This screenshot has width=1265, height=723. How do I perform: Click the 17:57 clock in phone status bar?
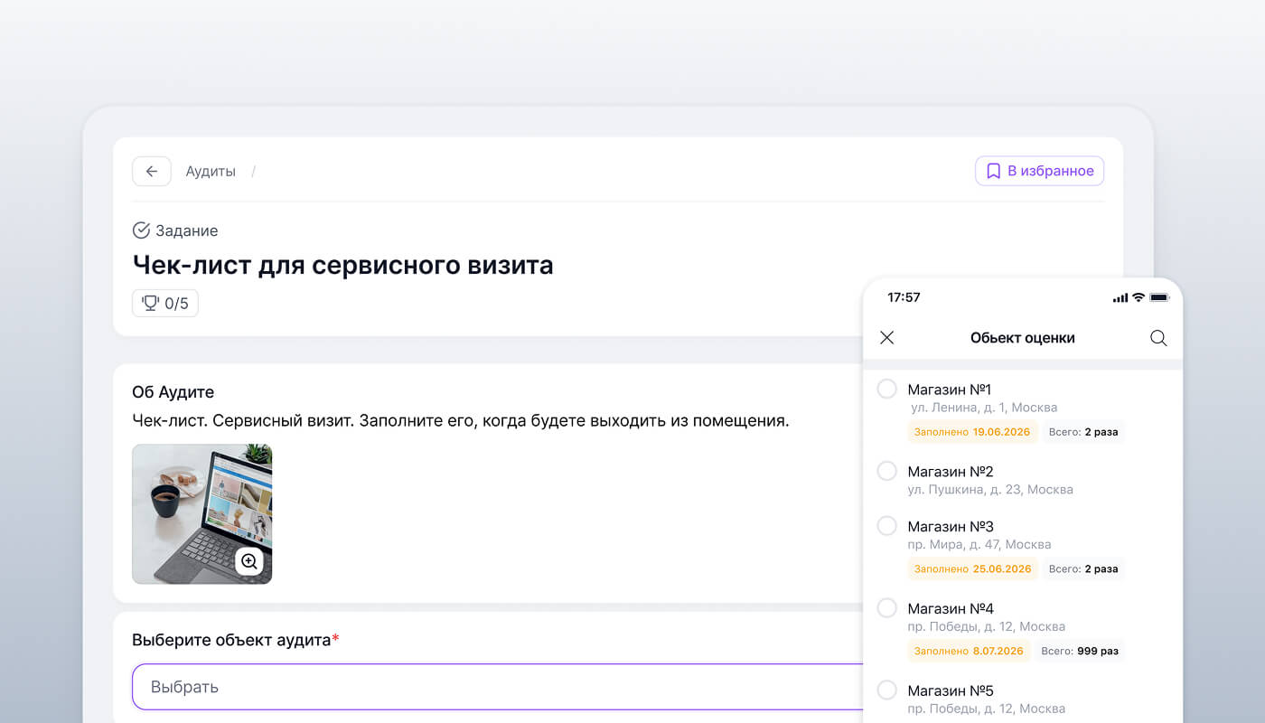tap(904, 297)
